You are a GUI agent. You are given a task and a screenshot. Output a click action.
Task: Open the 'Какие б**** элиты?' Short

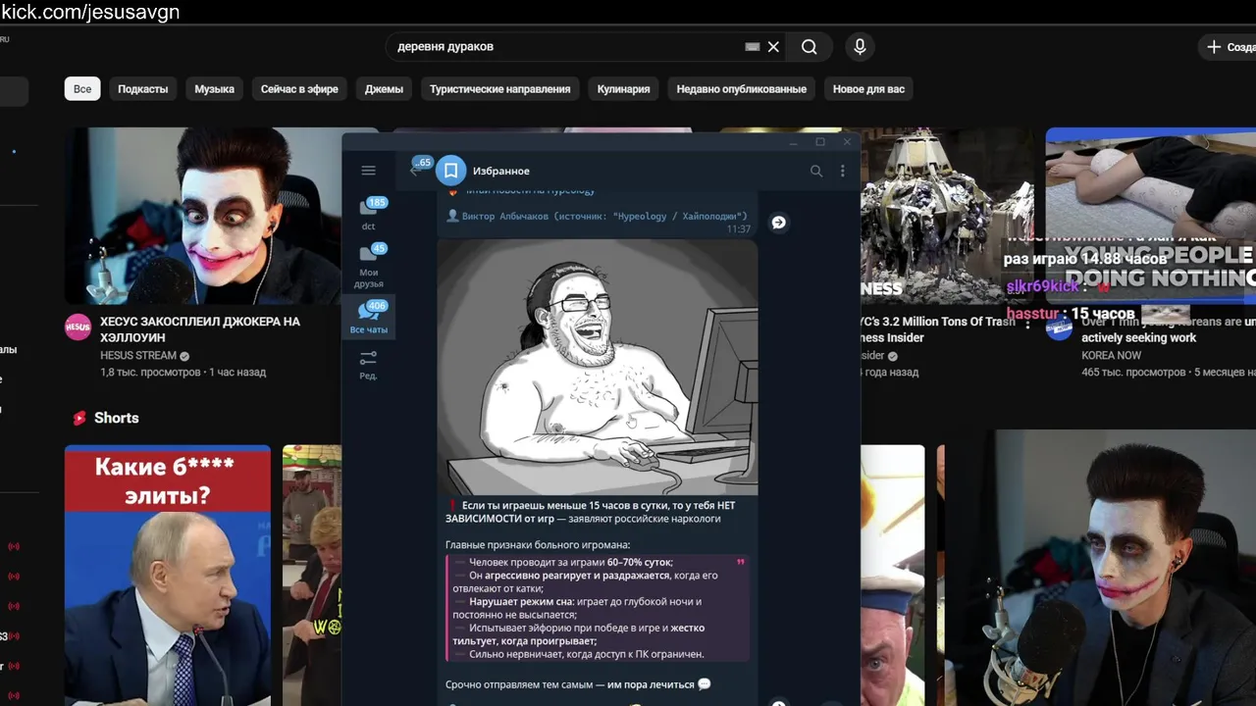(x=168, y=576)
